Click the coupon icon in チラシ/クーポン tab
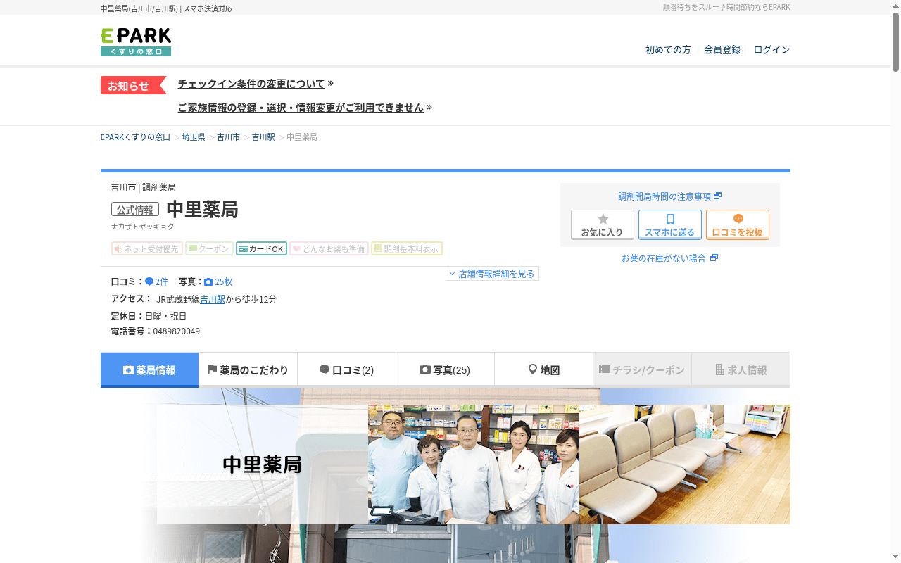This screenshot has width=901, height=563. coord(605,369)
